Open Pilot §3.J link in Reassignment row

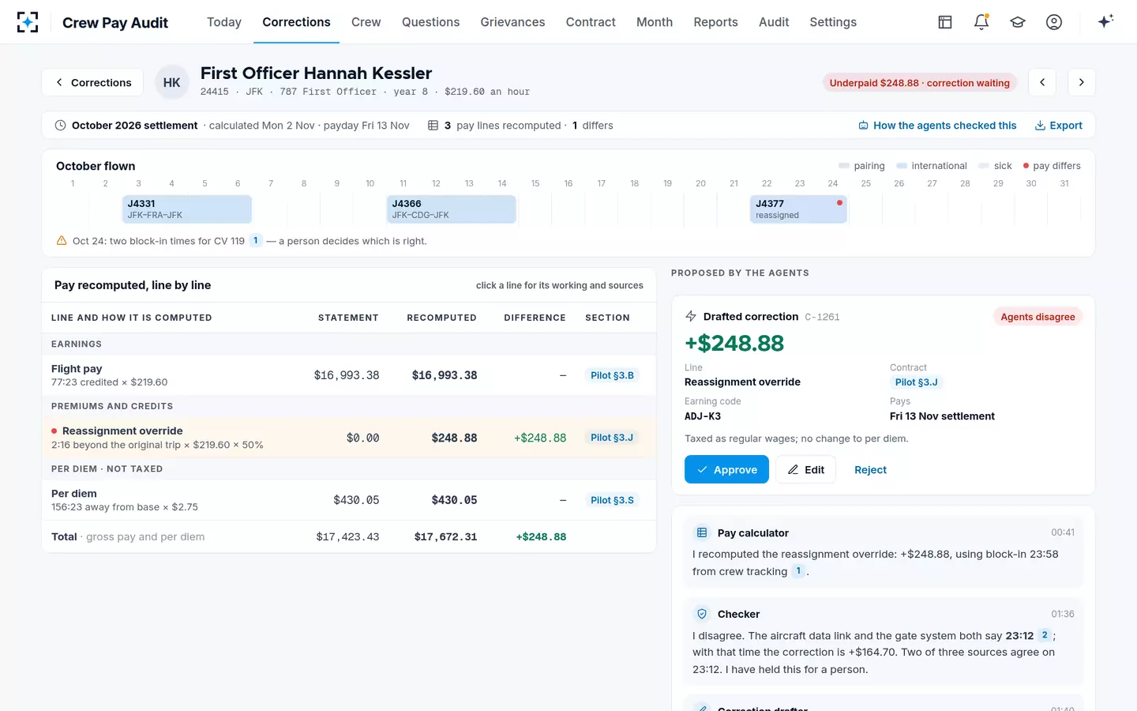[x=612, y=438]
